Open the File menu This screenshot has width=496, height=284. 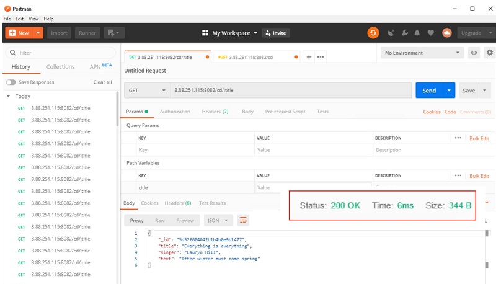tap(7, 19)
